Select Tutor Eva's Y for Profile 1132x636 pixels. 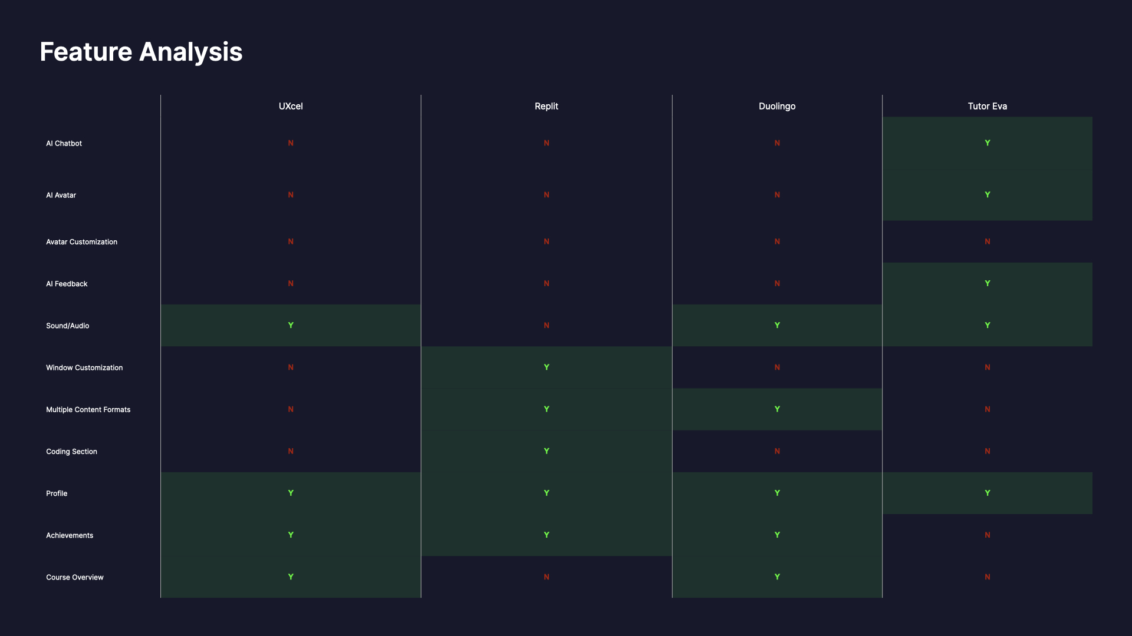coord(988,493)
